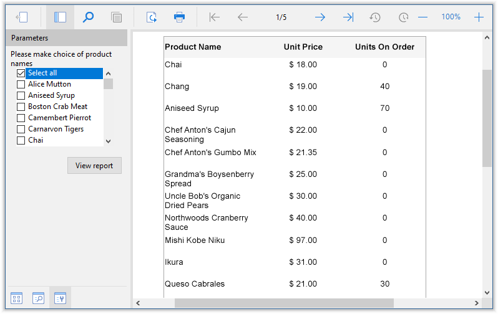Image resolution: width=498 pixels, height=314 pixels.
Task: Click the Mishi Kobe Niku name
Action: [x=195, y=240]
